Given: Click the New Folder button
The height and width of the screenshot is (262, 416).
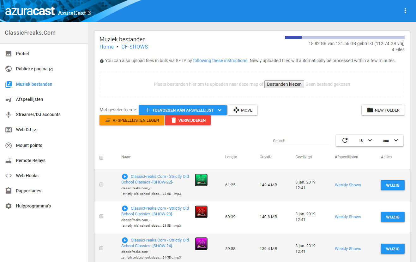Looking at the screenshot, I should coord(383,110).
